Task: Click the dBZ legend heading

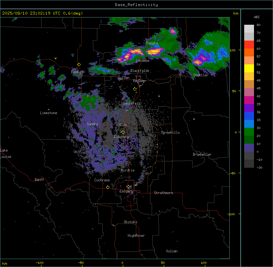Action: coord(257,17)
